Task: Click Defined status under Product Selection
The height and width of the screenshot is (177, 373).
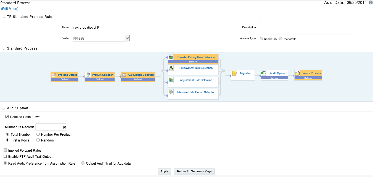Action: (x=100, y=79)
